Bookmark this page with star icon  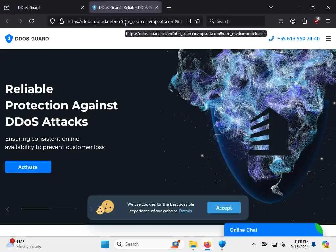pos(198,21)
